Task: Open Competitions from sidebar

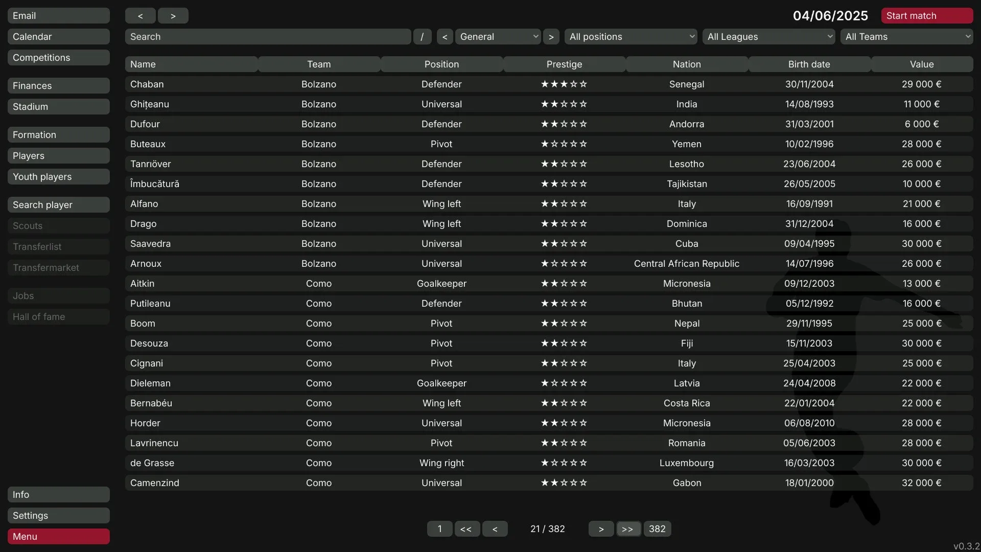Action: click(x=58, y=58)
